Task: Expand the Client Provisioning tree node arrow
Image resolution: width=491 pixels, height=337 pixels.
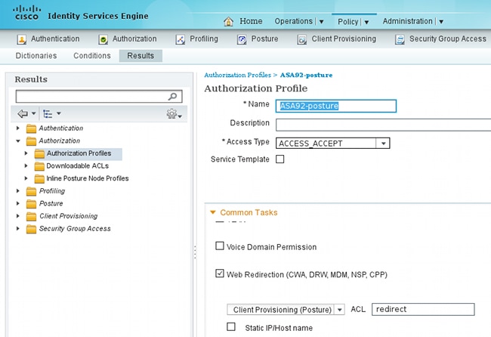Action: point(18,216)
